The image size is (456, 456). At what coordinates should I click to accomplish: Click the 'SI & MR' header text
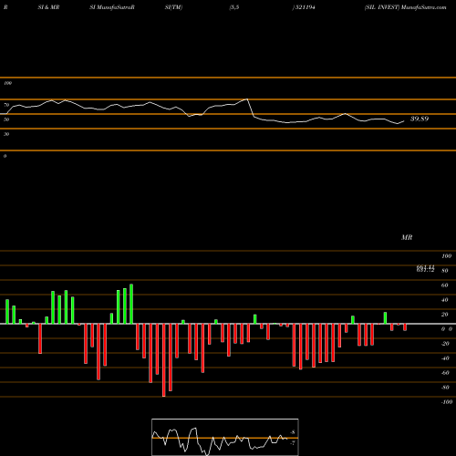(48, 7)
